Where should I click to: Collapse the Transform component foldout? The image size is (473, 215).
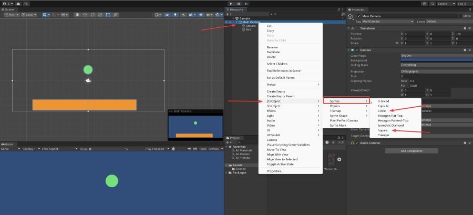pos(349,28)
